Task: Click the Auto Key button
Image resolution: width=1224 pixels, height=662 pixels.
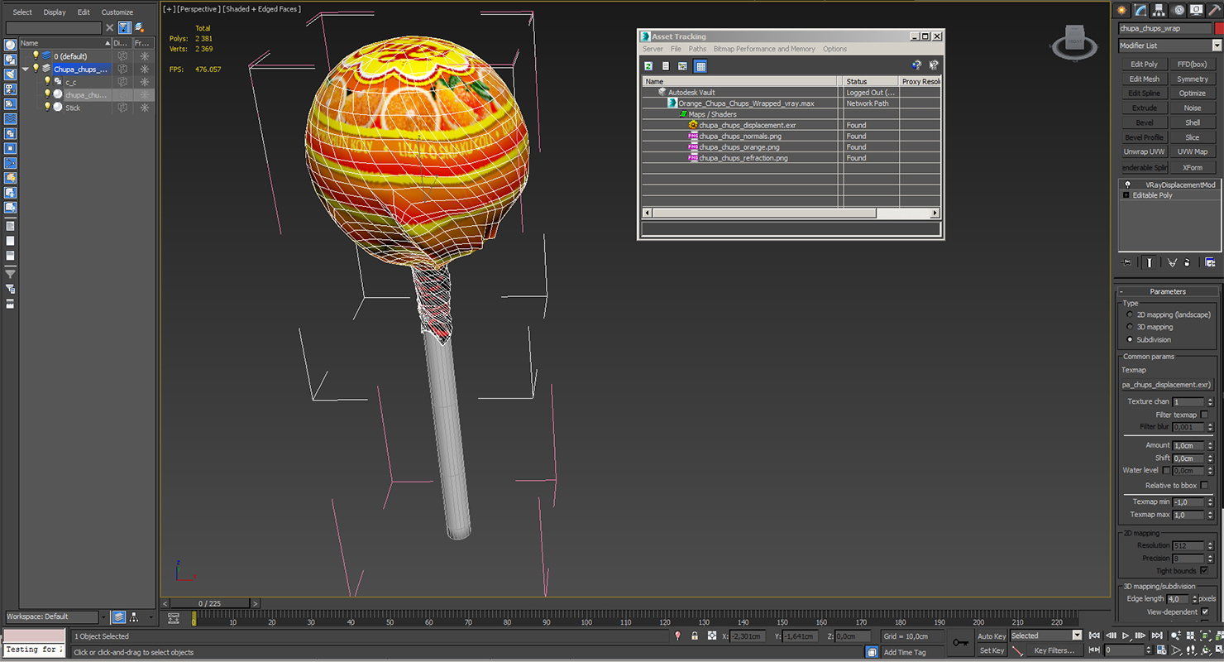Action: 992,636
